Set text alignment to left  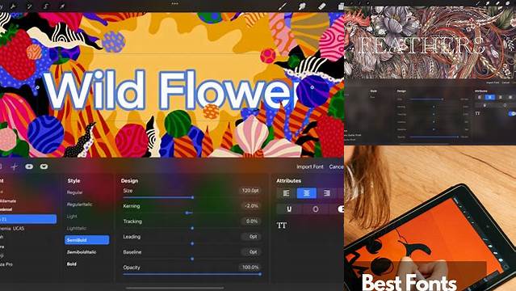click(x=287, y=193)
